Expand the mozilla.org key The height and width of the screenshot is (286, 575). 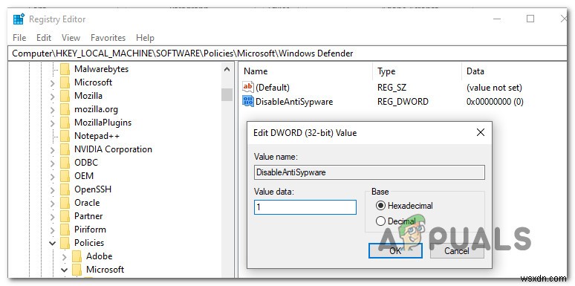(53, 110)
